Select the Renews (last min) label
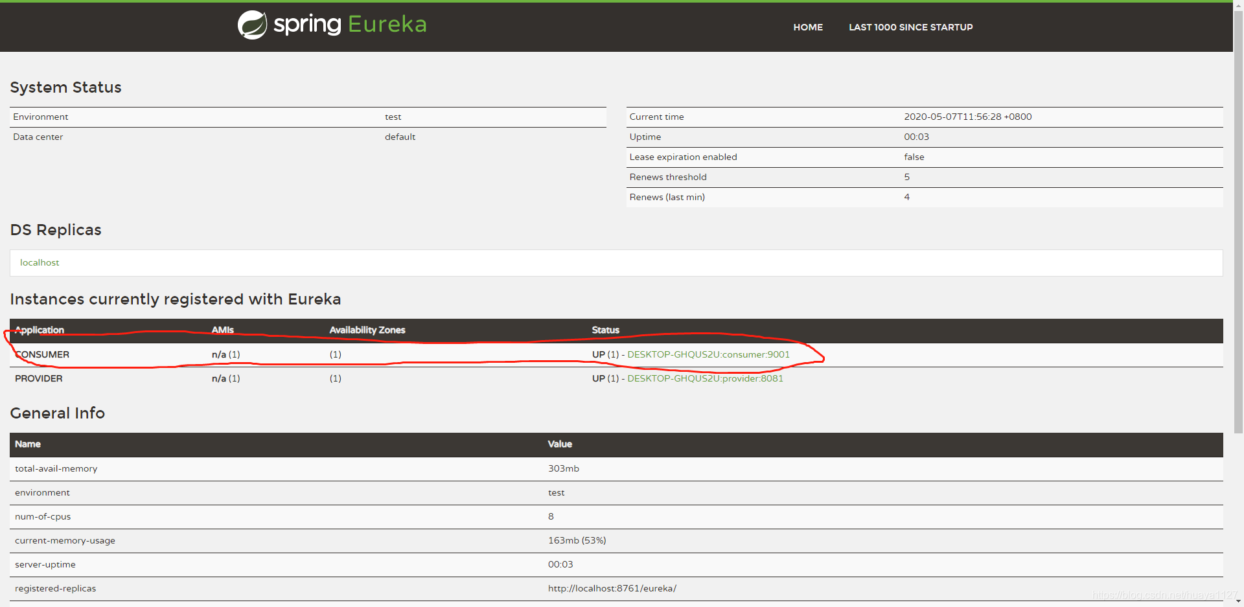The image size is (1244, 607). click(x=667, y=197)
